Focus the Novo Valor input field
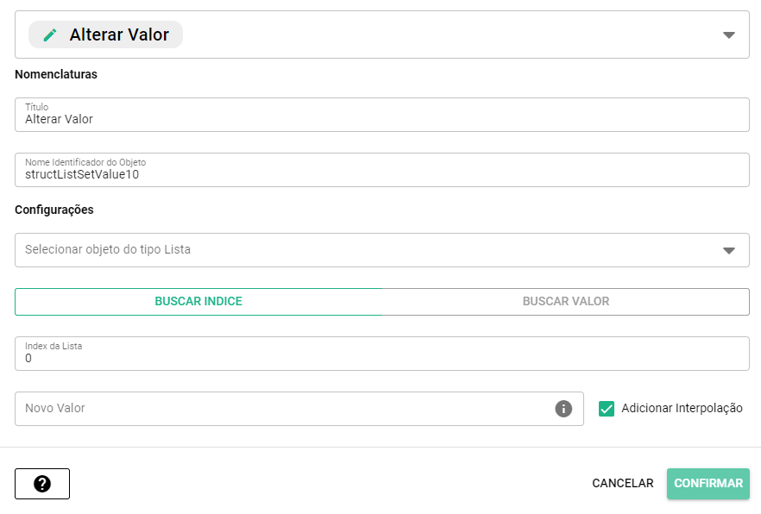The image size is (761, 514). [x=285, y=409]
